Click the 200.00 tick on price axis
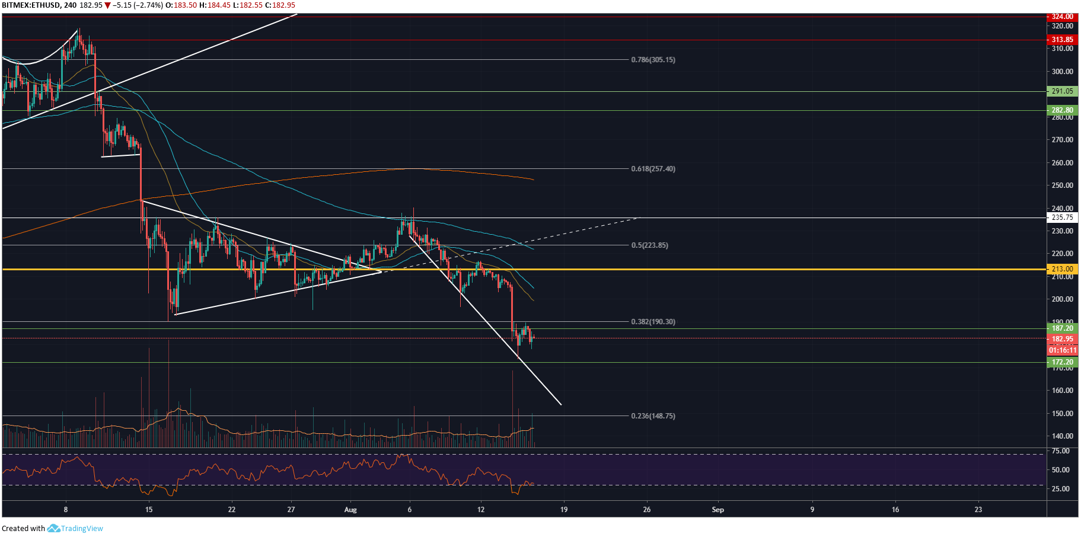 click(x=1062, y=299)
